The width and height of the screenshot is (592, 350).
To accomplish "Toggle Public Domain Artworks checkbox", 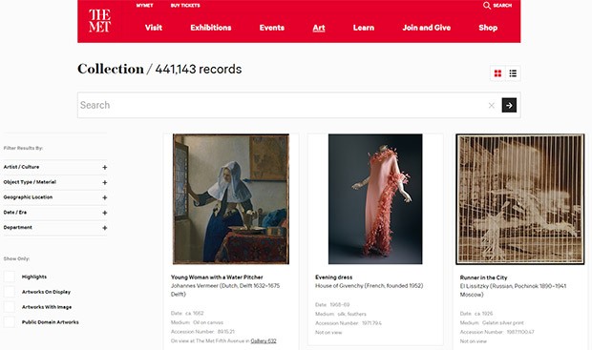I will pyautogui.click(x=10, y=321).
